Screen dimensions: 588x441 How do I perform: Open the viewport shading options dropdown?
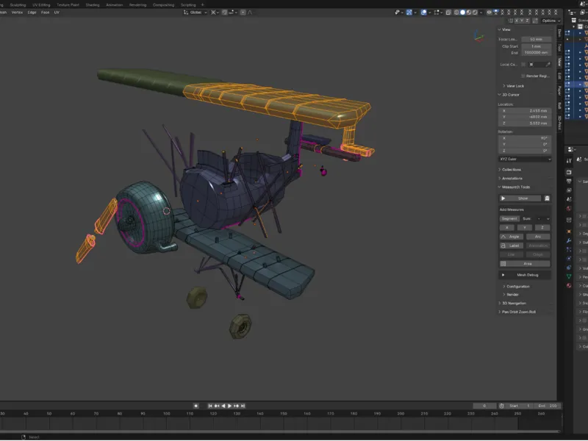click(x=481, y=12)
